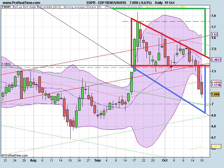Click the 7.8665 value in the legend row
Screen dimensions: 224x168
(x=6, y=7)
